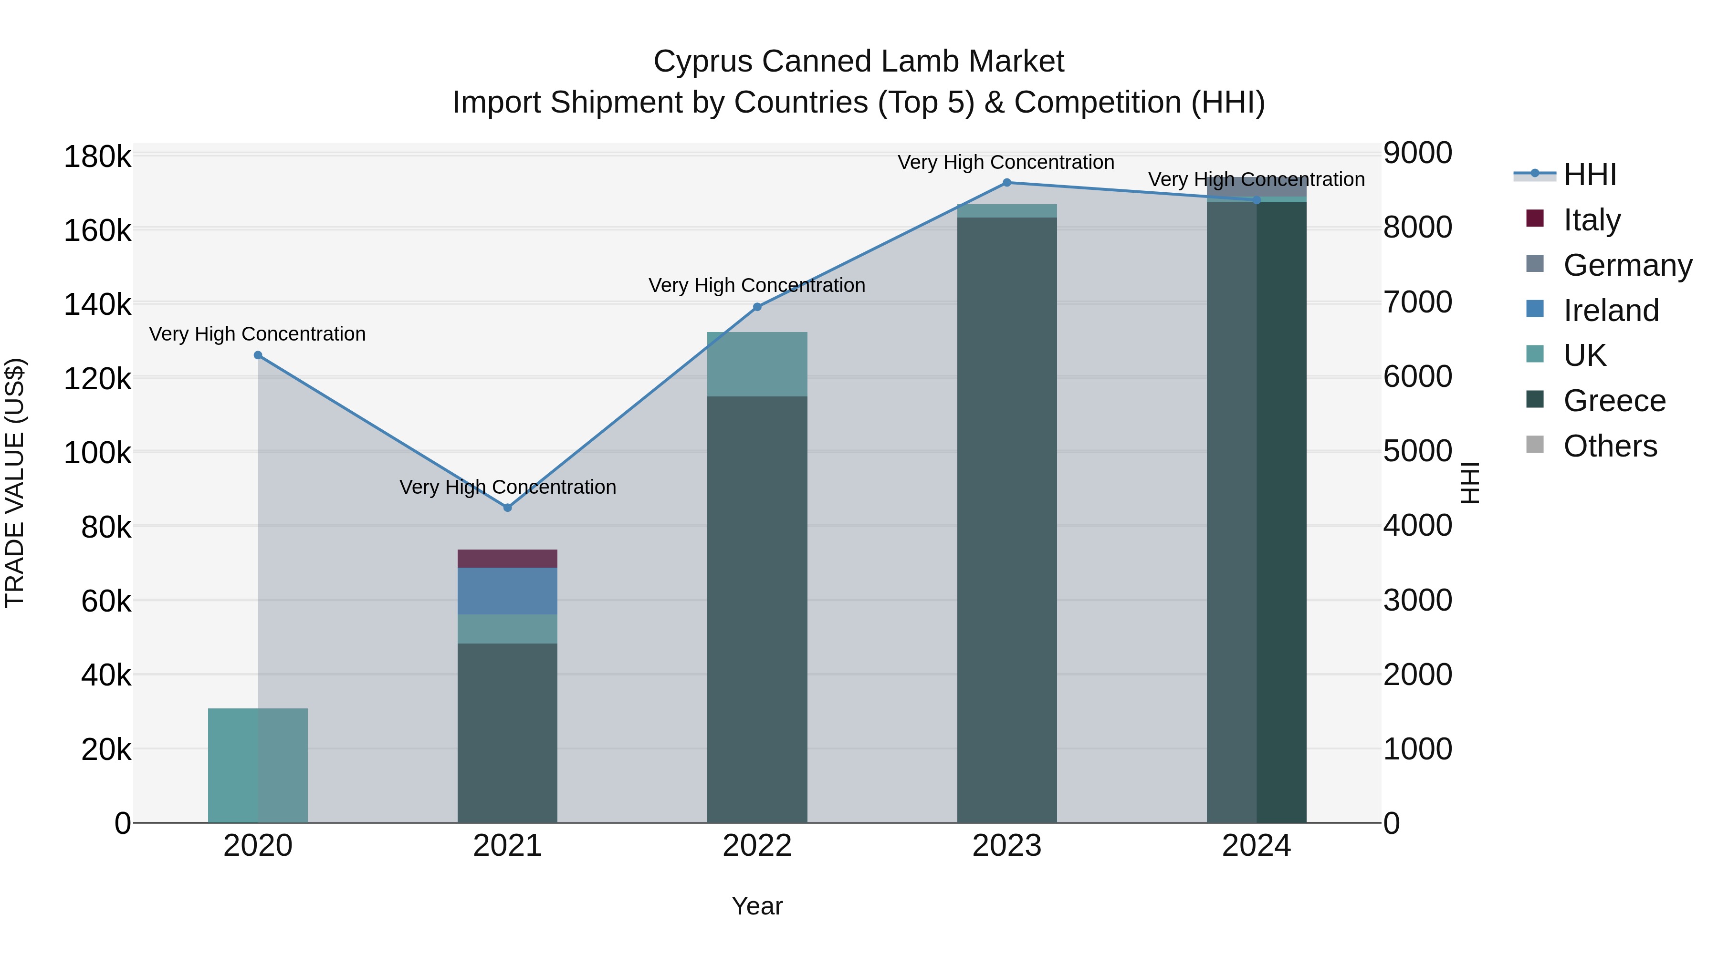This screenshot has height=966, width=1718.
Task: Click the 180k left axis tick
Action: 97,157
